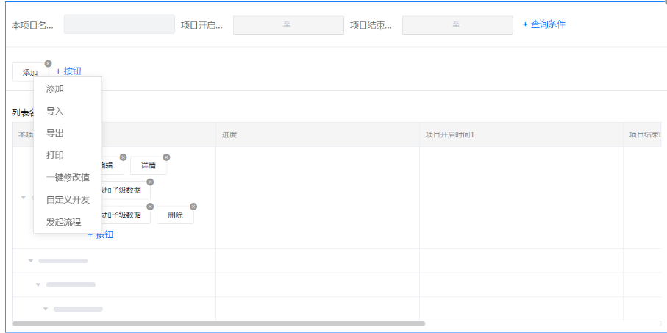The width and height of the screenshot is (667, 333).
Task: Click + 按钮 link next to 添加
Action: tap(68, 71)
